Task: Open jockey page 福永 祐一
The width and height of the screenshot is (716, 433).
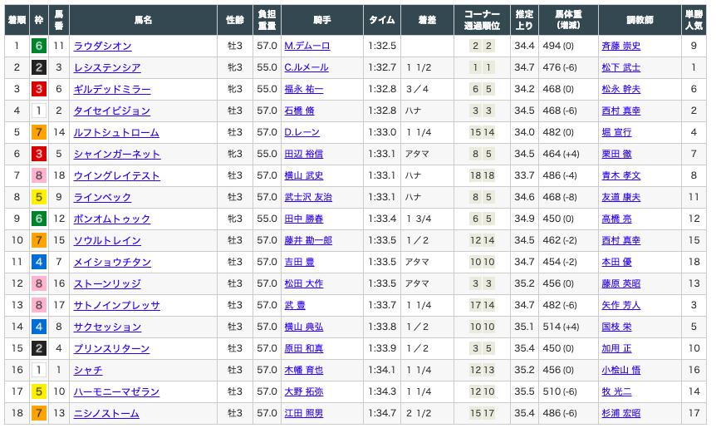Action: point(304,90)
